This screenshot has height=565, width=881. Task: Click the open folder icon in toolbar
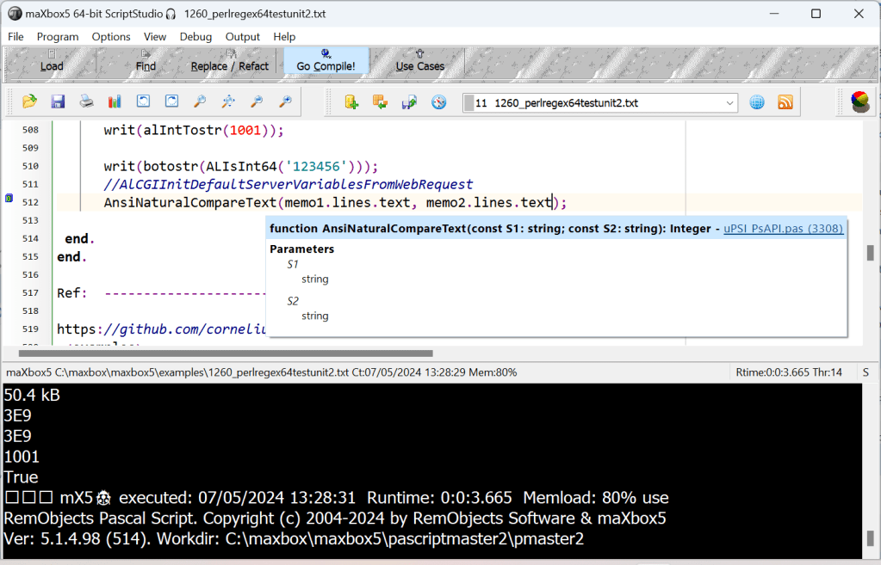(29, 101)
